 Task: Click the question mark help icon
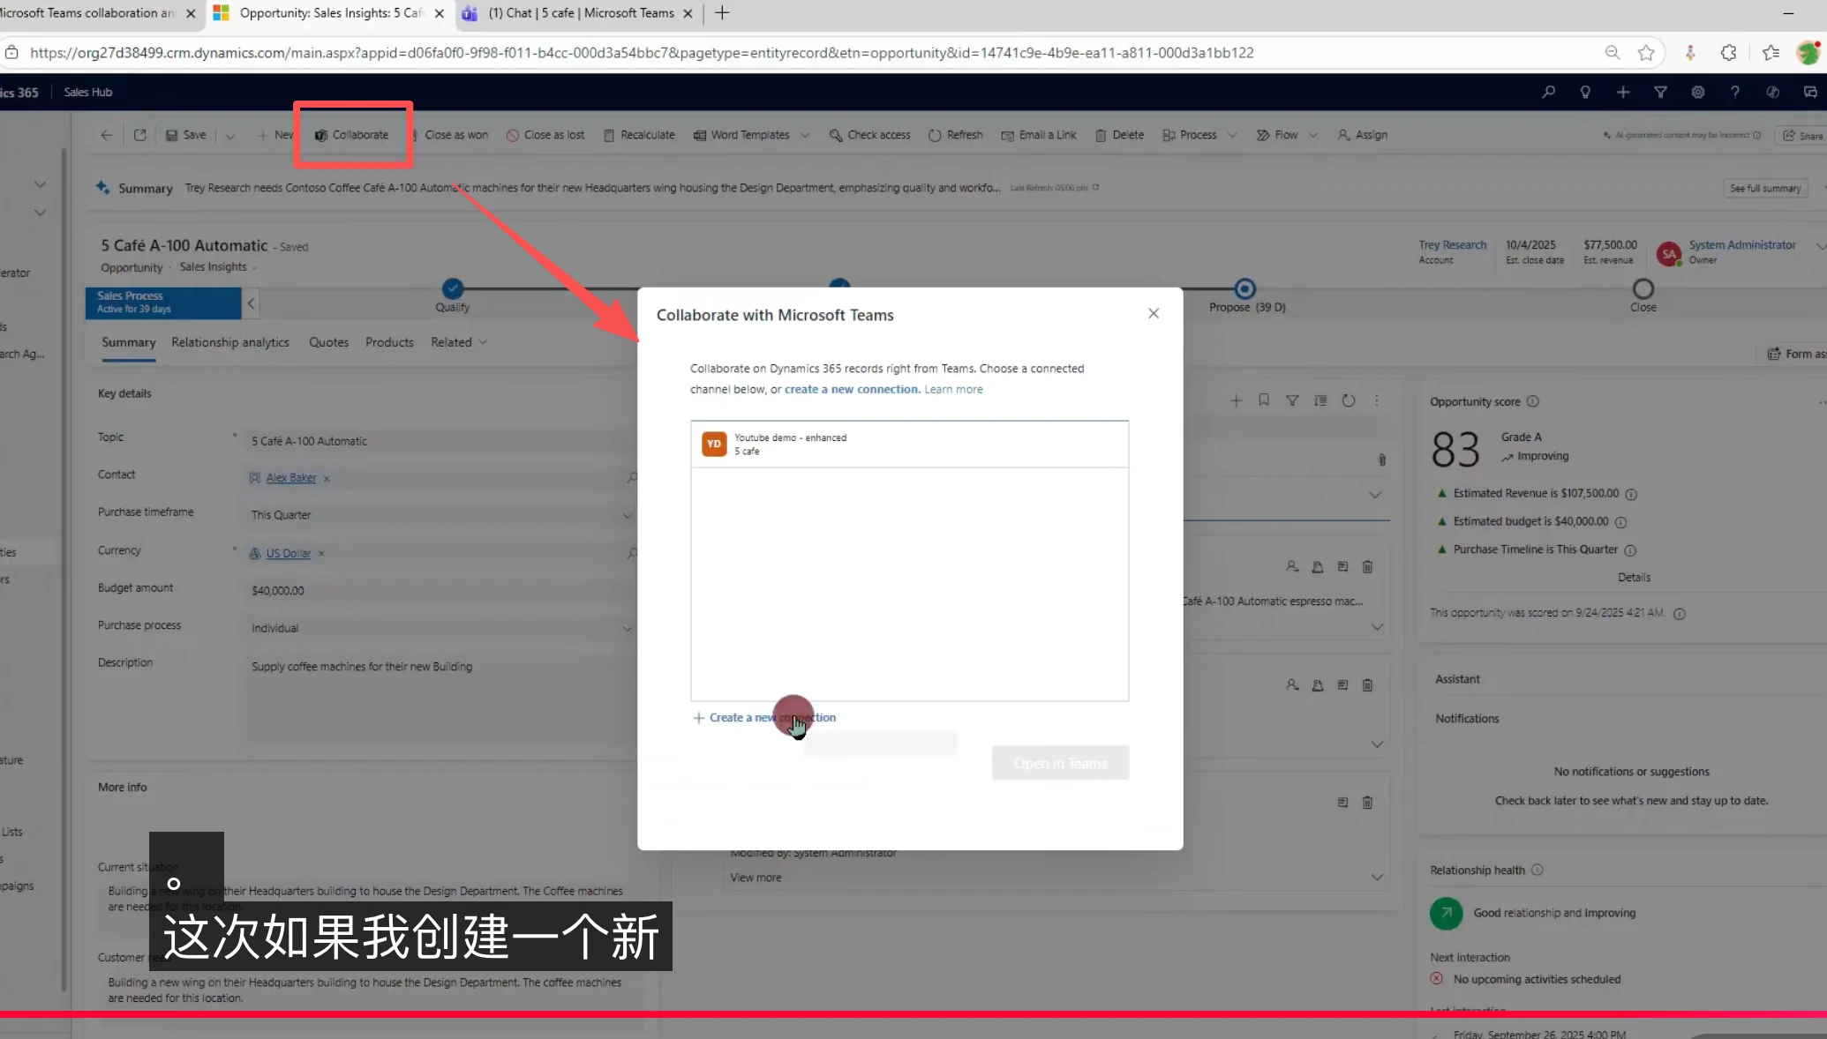1735,92
